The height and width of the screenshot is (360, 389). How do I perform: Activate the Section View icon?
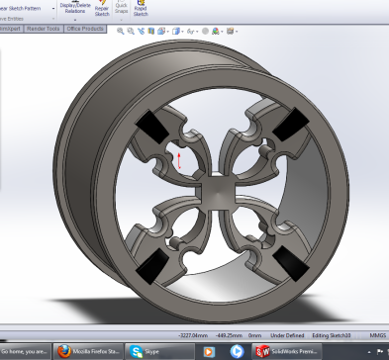pyautogui.click(x=151, y=31)
